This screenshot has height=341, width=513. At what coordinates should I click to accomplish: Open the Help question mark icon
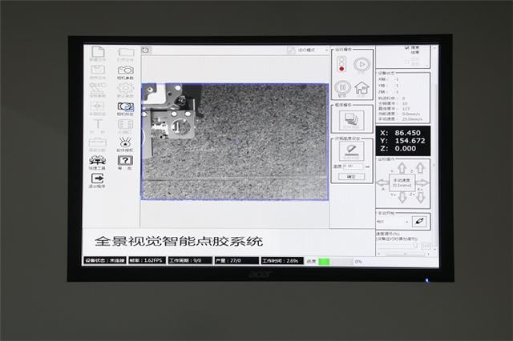[125, 160]
